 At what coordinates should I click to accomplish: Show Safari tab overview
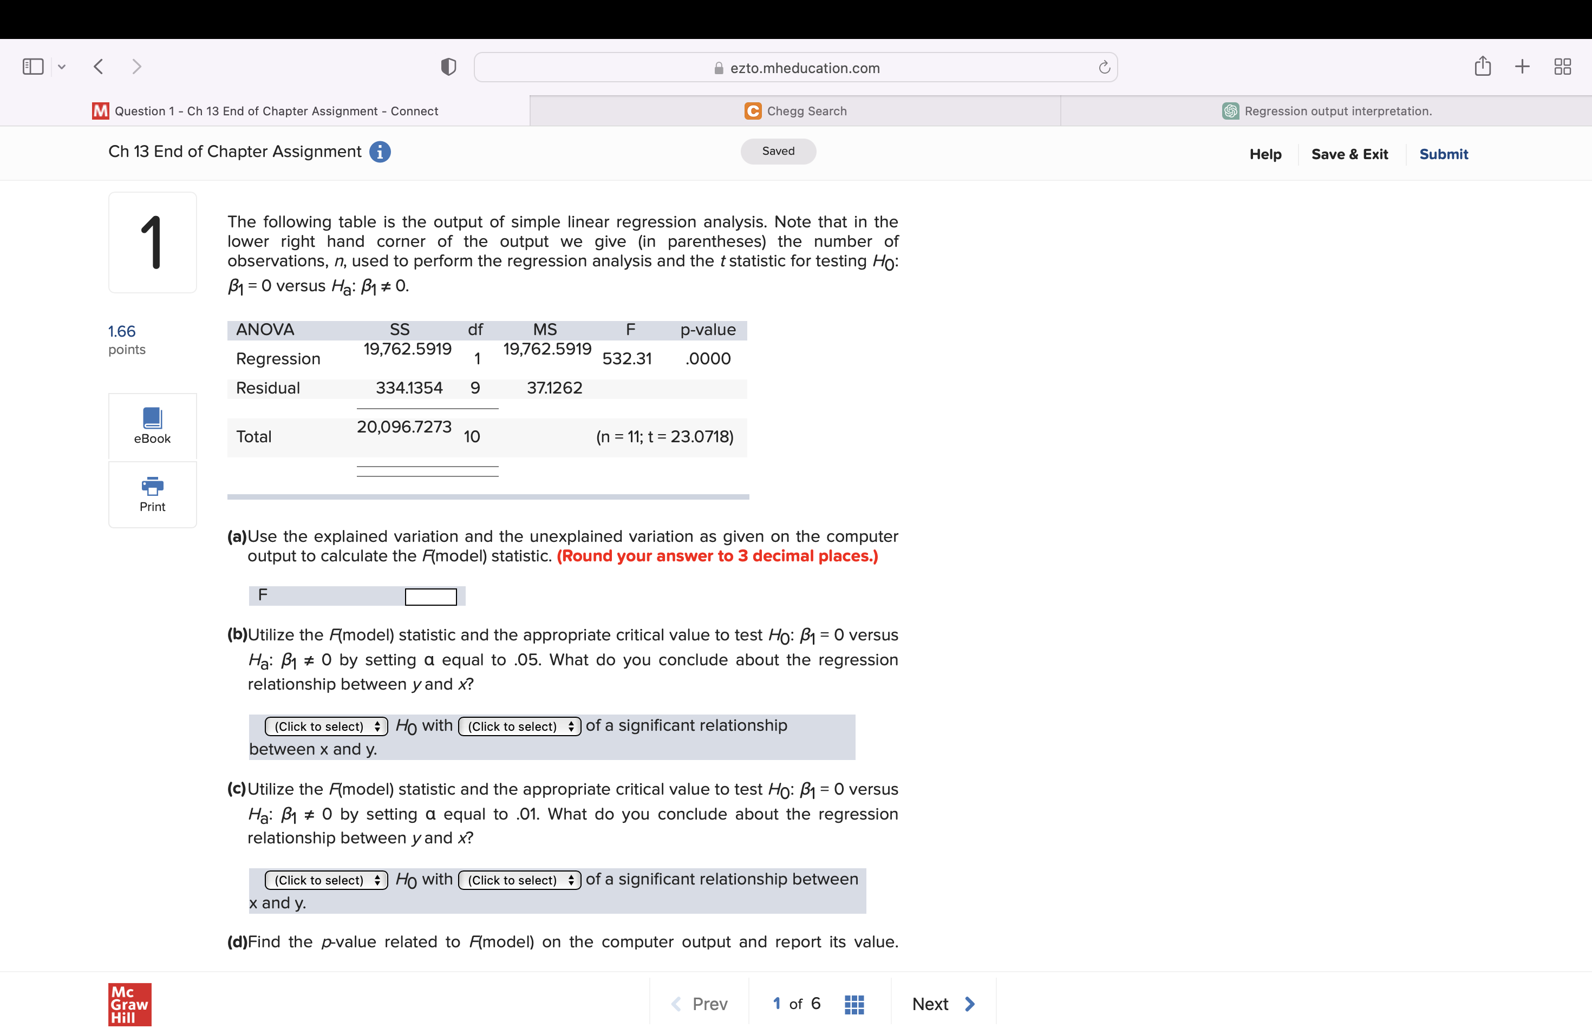click(1562, 66)
